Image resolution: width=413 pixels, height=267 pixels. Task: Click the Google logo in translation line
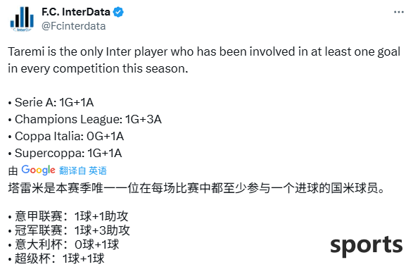(38, 170)
